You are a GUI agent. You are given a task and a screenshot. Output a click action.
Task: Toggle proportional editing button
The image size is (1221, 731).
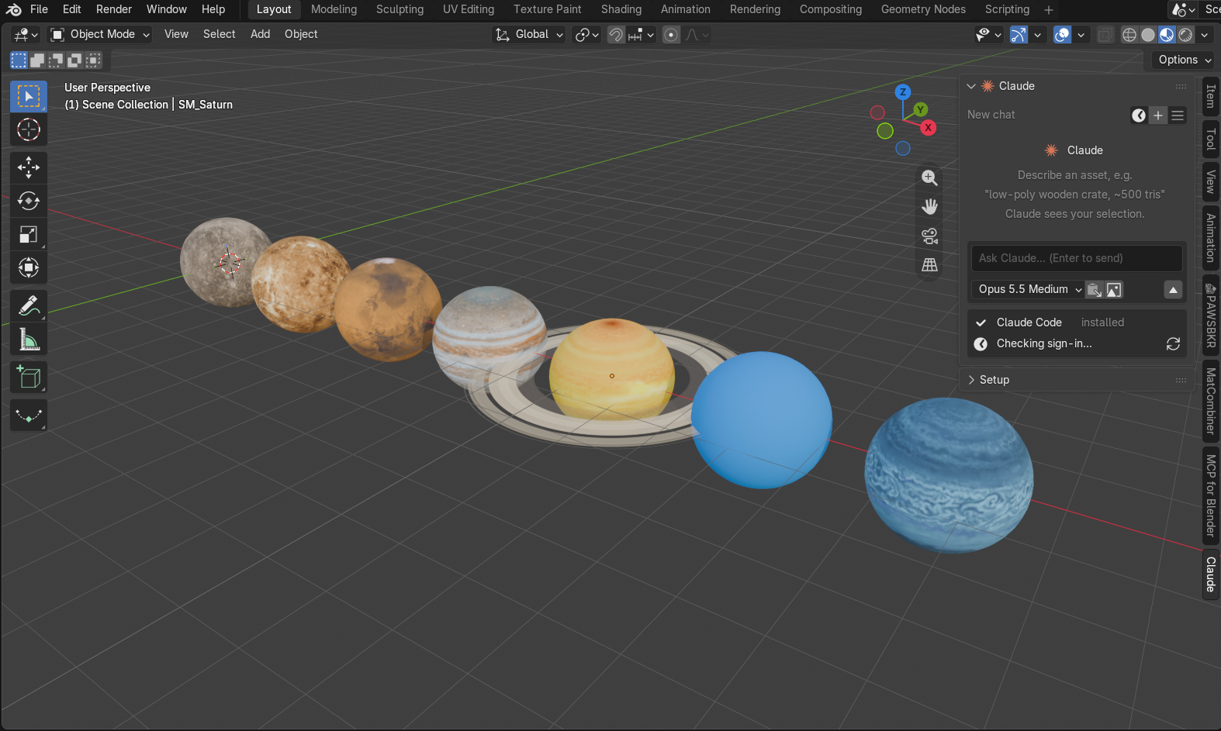point(672,34)
